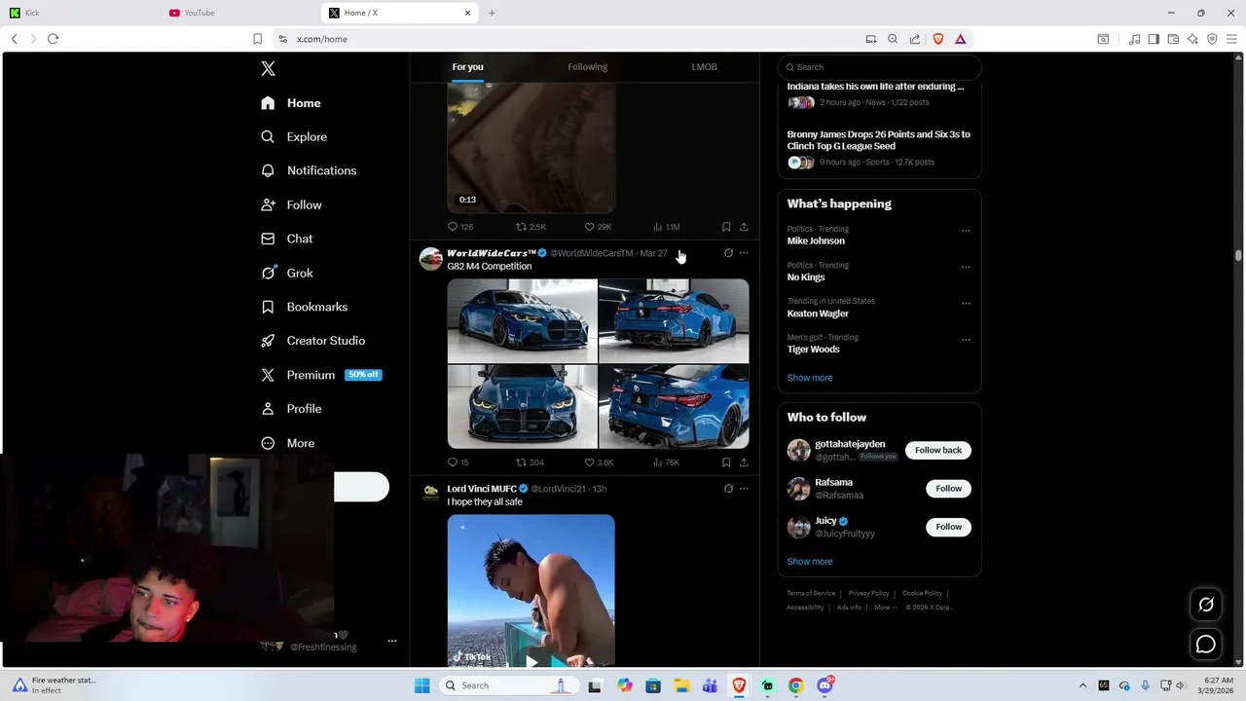The width and height of the screenshot is (1246, 701).
Task: Open more options for No Kings trend
Action: 966,267
